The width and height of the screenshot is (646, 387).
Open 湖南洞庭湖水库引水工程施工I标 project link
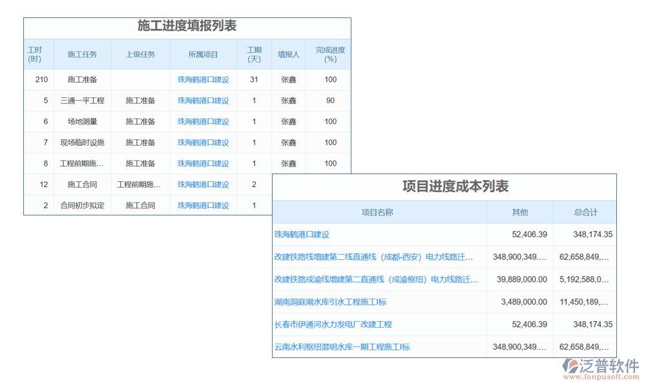pos(330,302)
